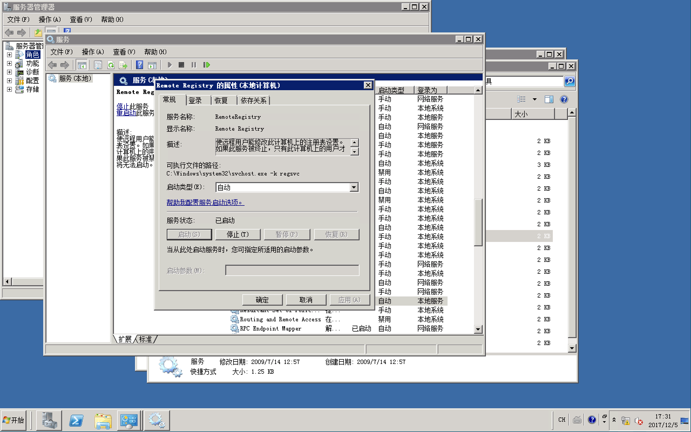
Task: Click the Restart Service toolbar icon
Action: click(x=206, y=65)
